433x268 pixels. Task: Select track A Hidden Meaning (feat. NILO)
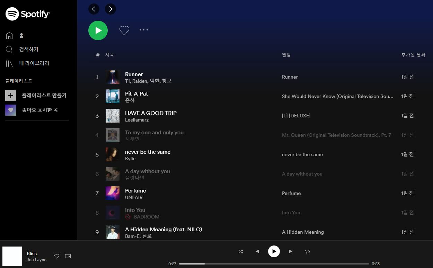[x=164, y=229]
